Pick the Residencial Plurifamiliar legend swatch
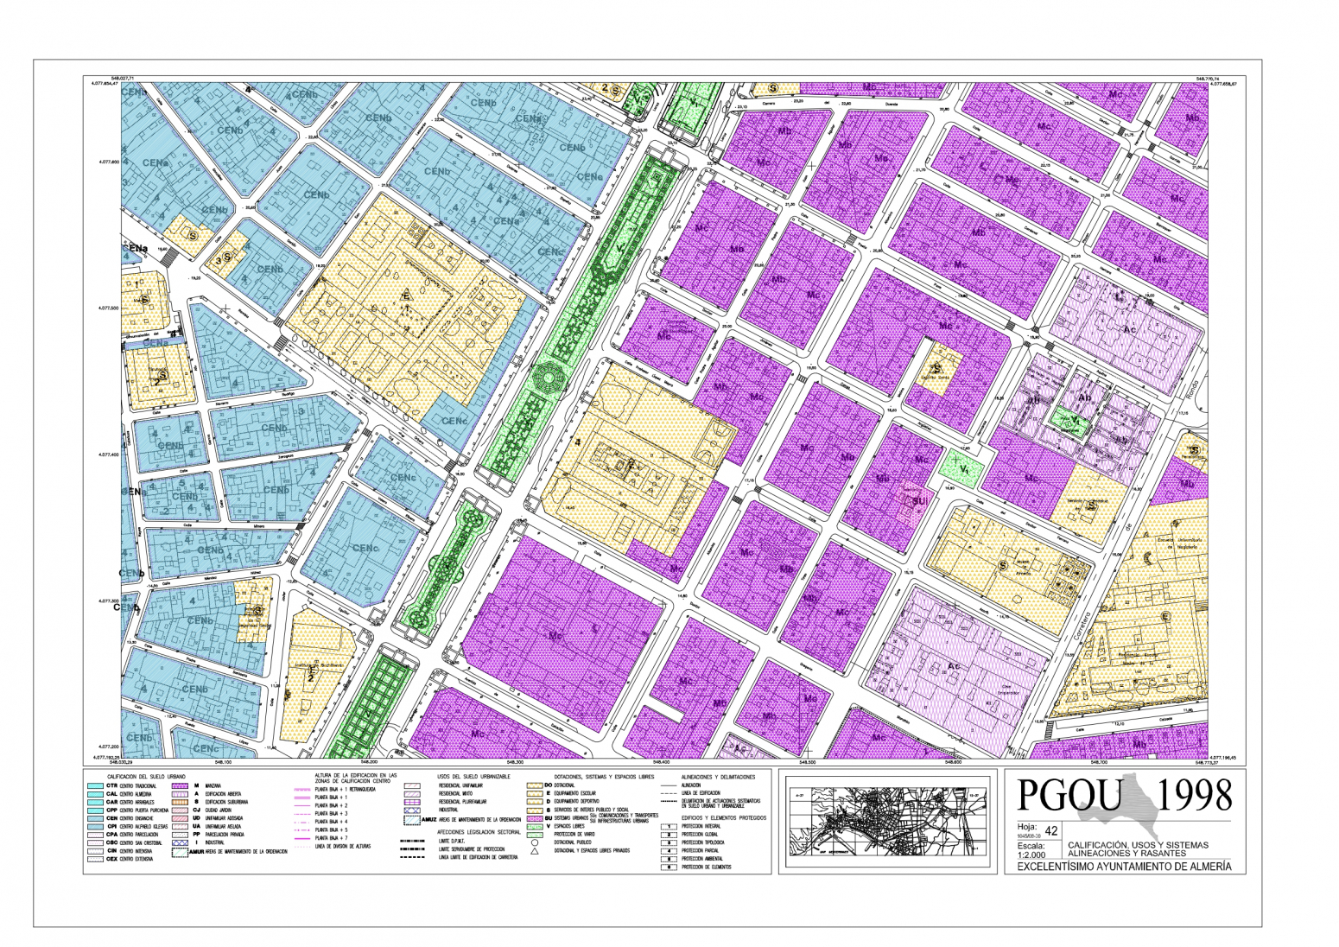This screenshot has height=947, width=1339. click(412, 802)
